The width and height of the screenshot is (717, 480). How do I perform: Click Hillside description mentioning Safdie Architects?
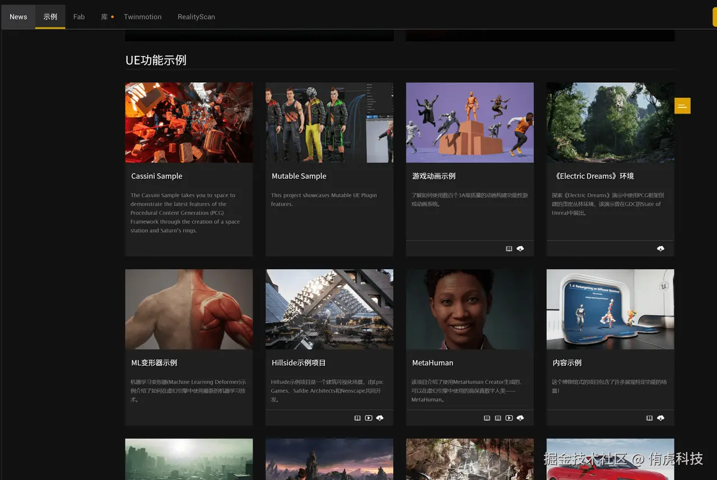point(327,391)
